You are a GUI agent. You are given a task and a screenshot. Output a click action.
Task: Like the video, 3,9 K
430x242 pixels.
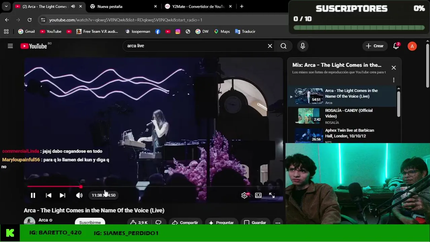tap(139, 223)
